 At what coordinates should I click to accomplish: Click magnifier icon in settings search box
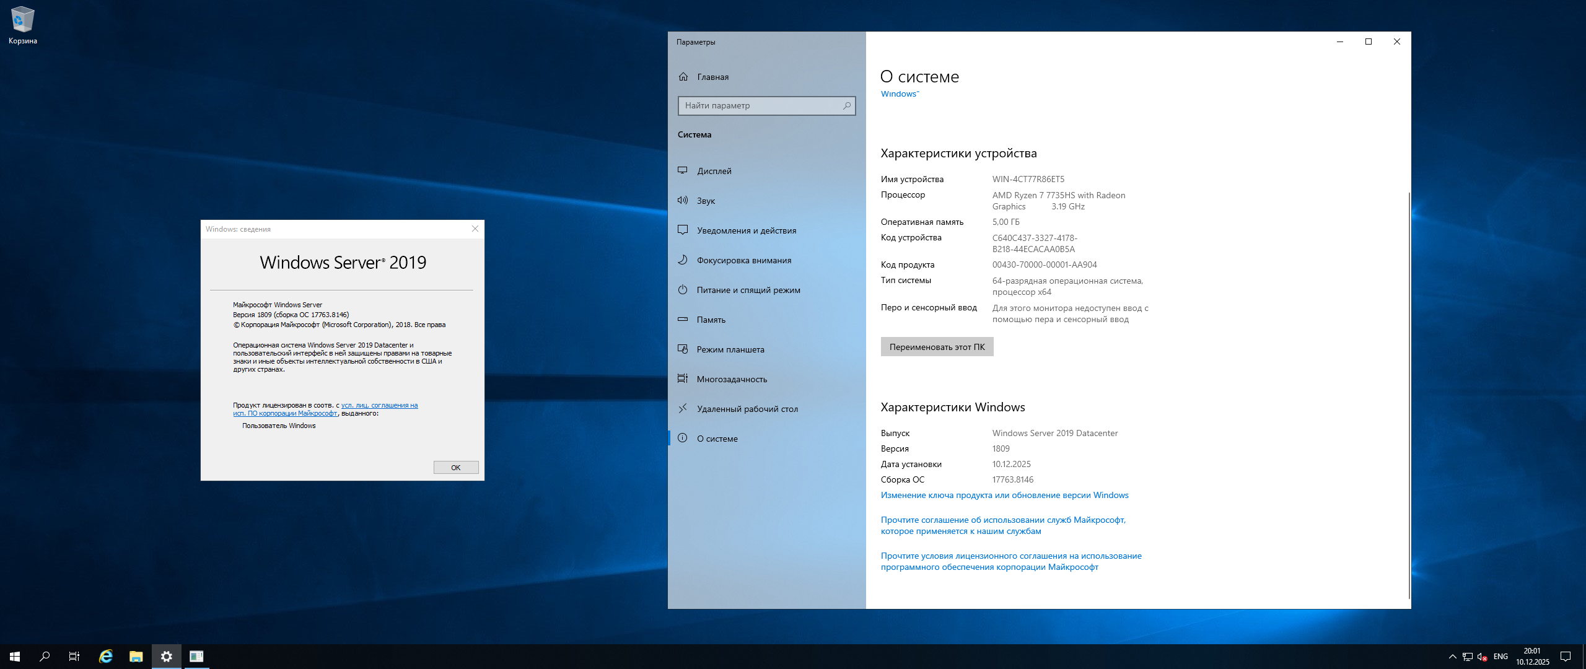[846, 106]
